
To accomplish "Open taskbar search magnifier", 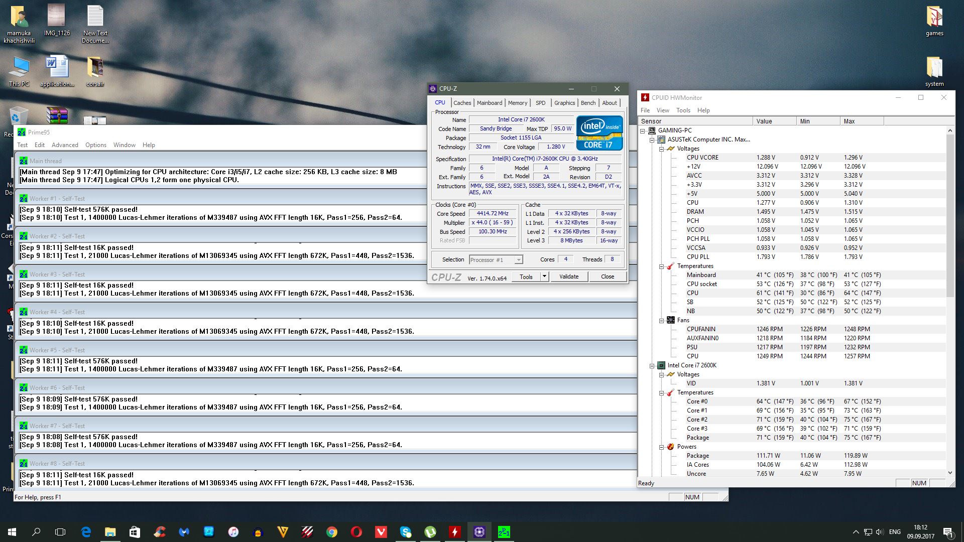I will coord(36,532).
